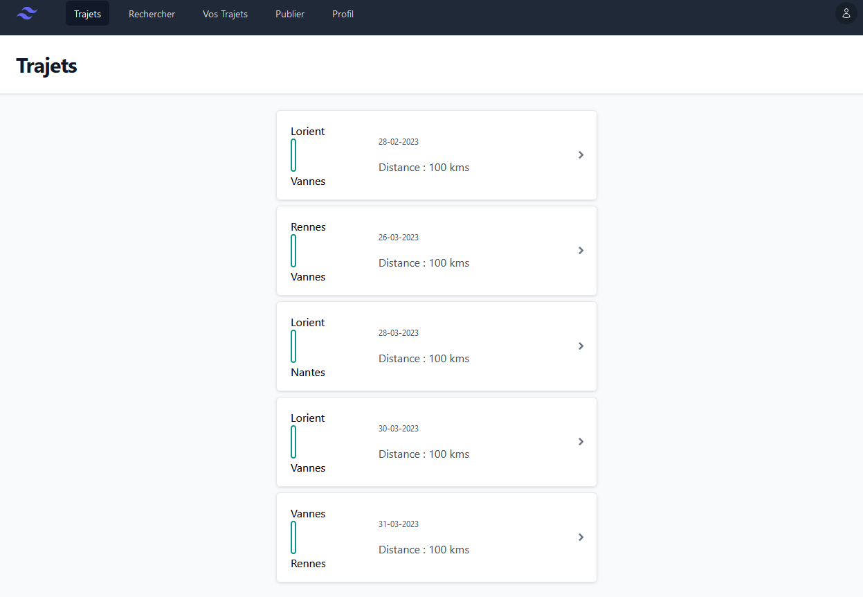The width and height of the screenshot is (863, 597).
Task: Click Rennes destination in the 31-03-2023 card
Action: [308, 564]
